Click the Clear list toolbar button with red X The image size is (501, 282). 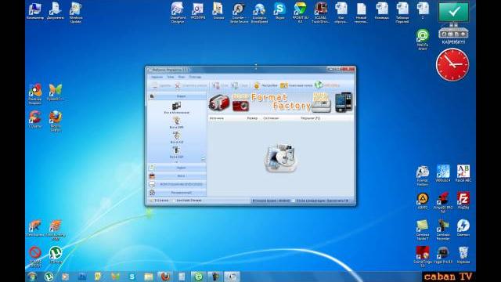pos(191,85)
